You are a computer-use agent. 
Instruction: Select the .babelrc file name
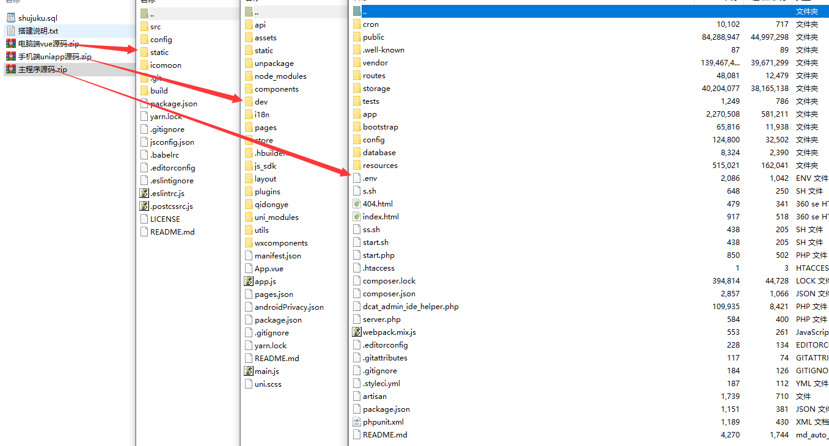(x=164, y=155)
